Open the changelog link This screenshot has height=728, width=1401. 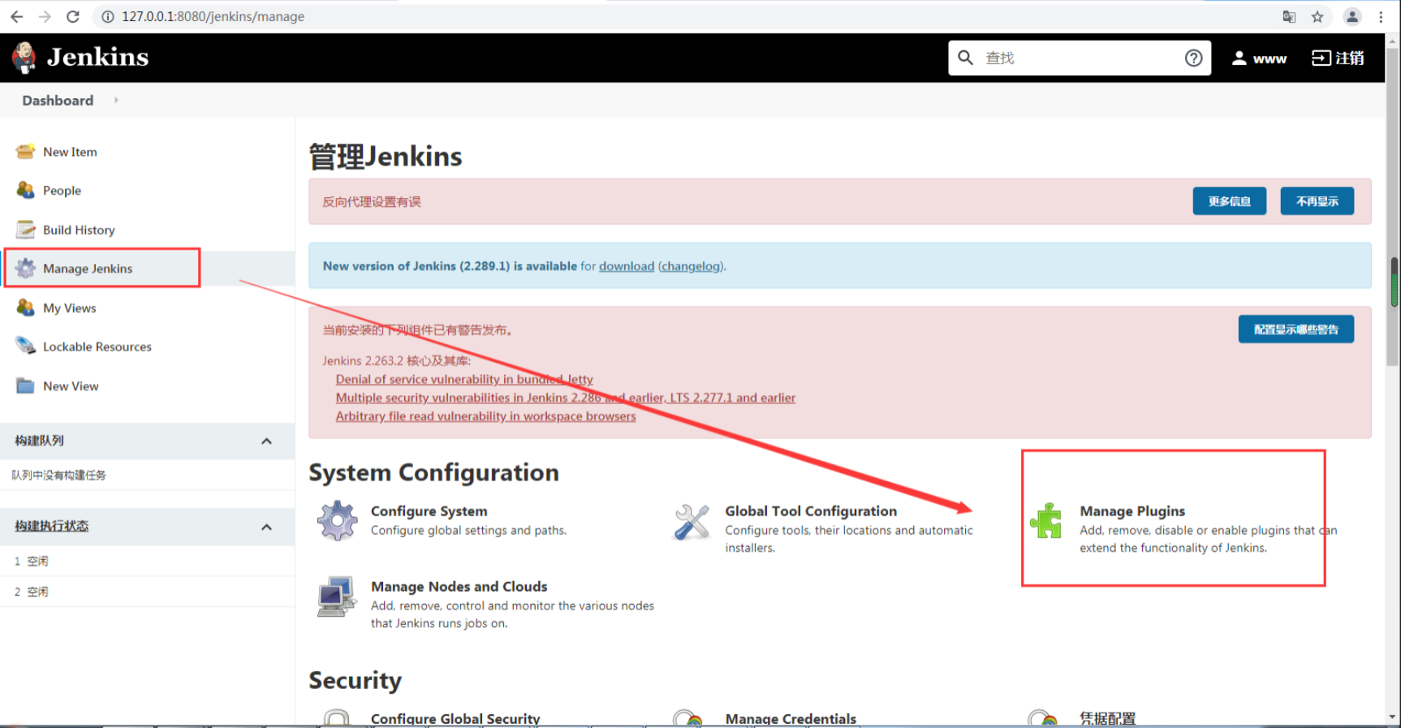(691, 266)
